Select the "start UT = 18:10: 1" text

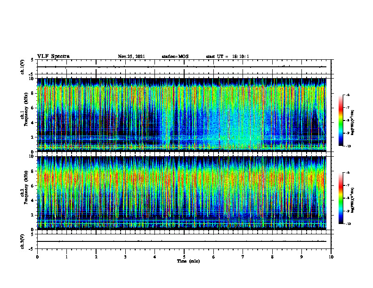[x=227, y=56]
